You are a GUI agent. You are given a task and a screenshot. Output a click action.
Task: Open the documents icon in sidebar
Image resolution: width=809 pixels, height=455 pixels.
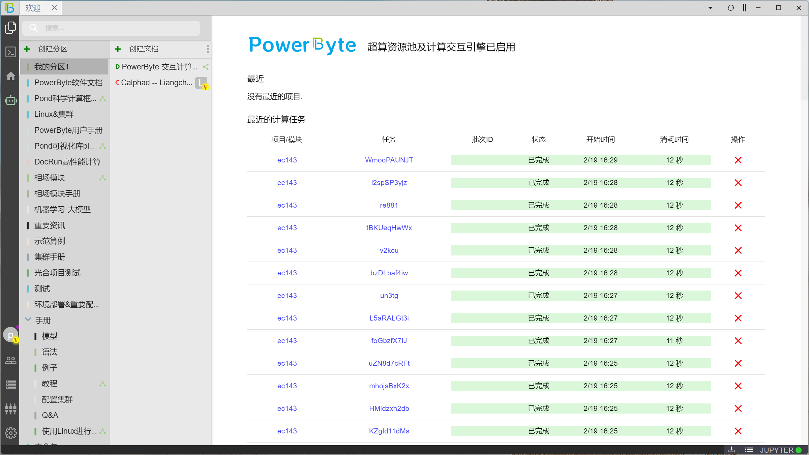11,28
